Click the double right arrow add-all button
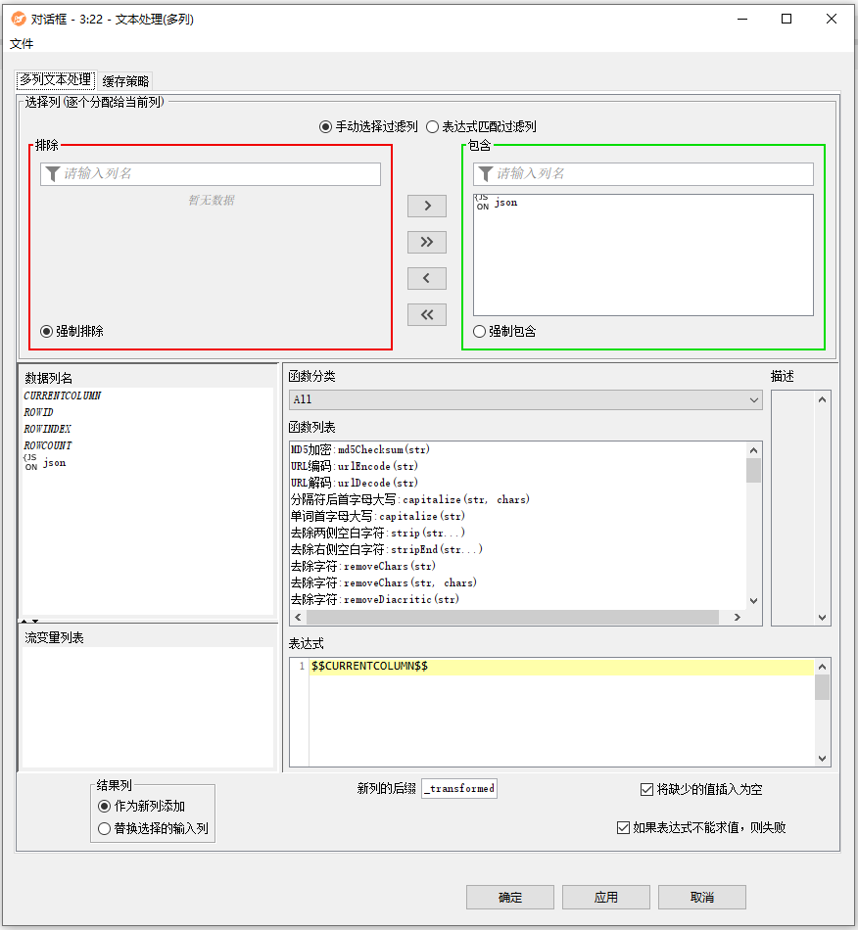The image size is (858, 930). 426,242
